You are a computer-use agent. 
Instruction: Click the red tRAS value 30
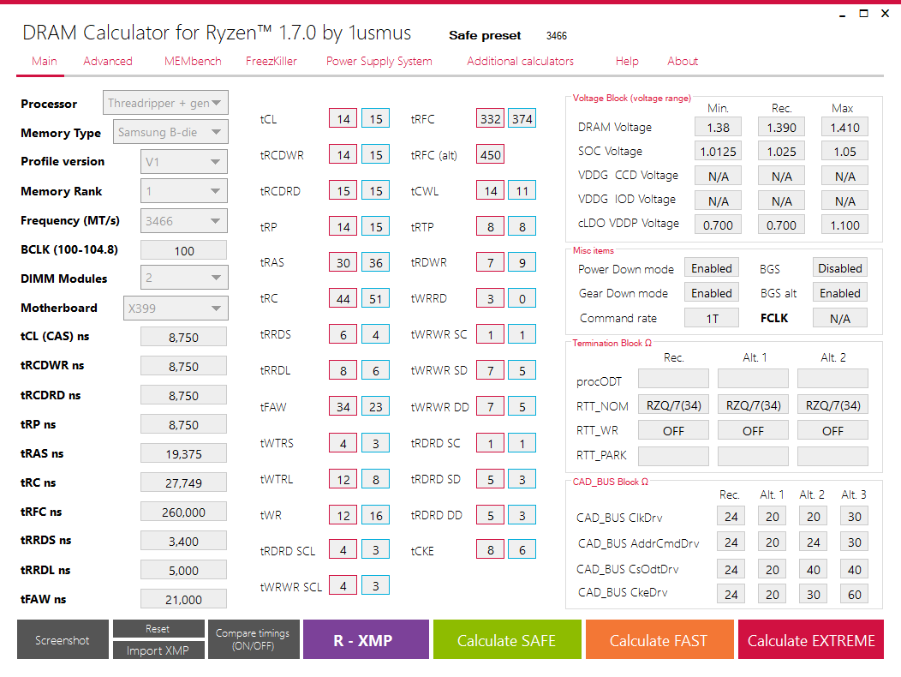click(343, 262)
